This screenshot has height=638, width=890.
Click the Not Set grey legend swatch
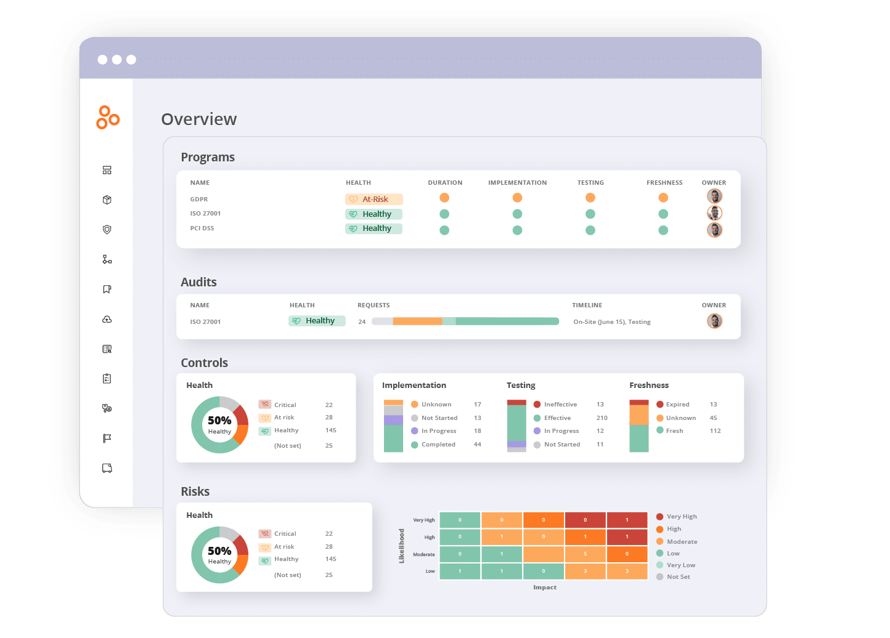click(660, 577)
